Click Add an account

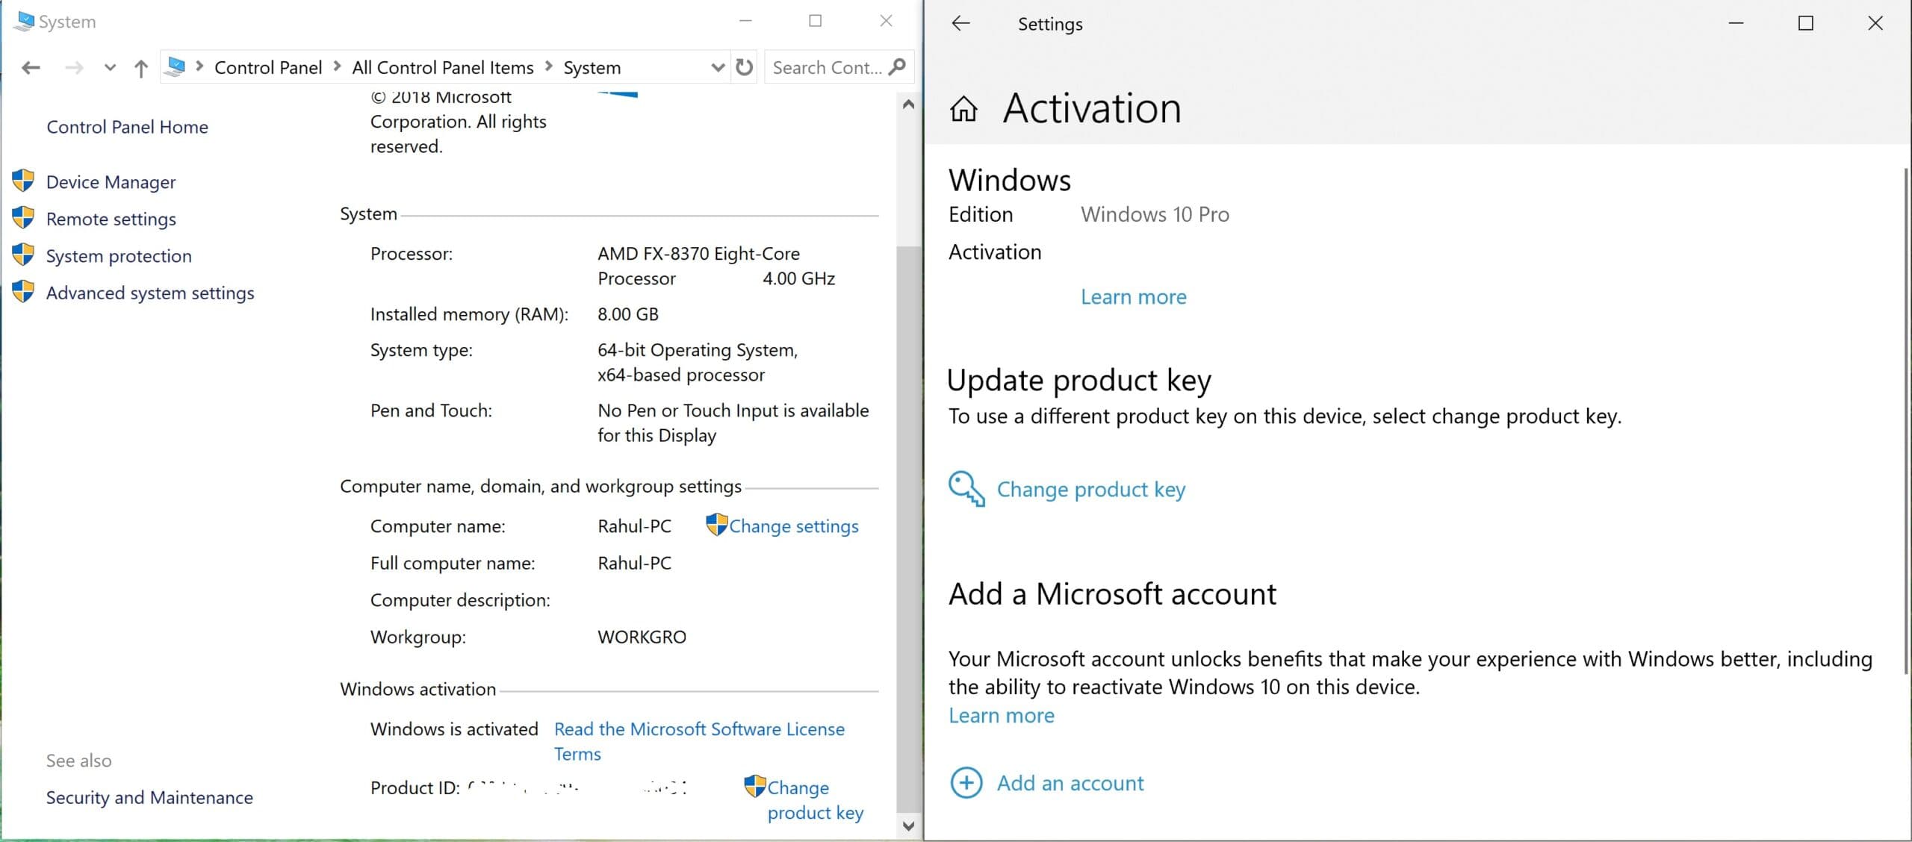click(x=1070, y=783)
